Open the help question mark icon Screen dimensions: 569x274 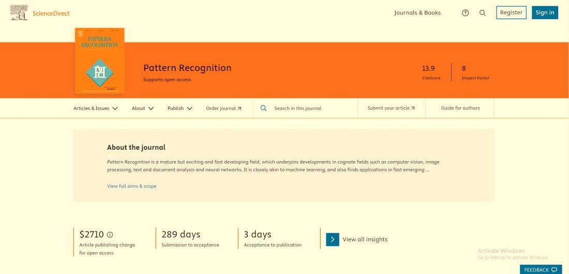[x=465, y=13]
